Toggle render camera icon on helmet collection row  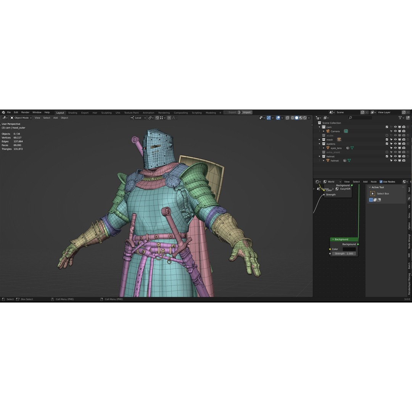404,156
